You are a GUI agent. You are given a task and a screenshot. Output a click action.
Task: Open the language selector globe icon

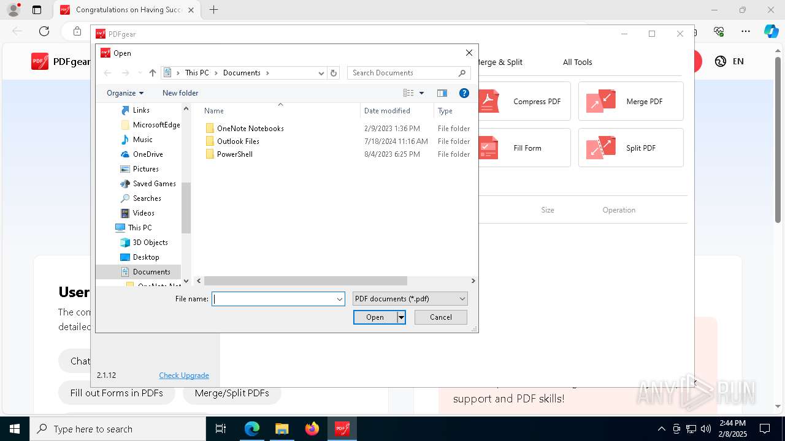[x=721, y=61]
